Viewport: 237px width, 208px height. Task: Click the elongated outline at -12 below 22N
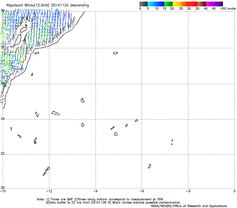click(46, 171)
